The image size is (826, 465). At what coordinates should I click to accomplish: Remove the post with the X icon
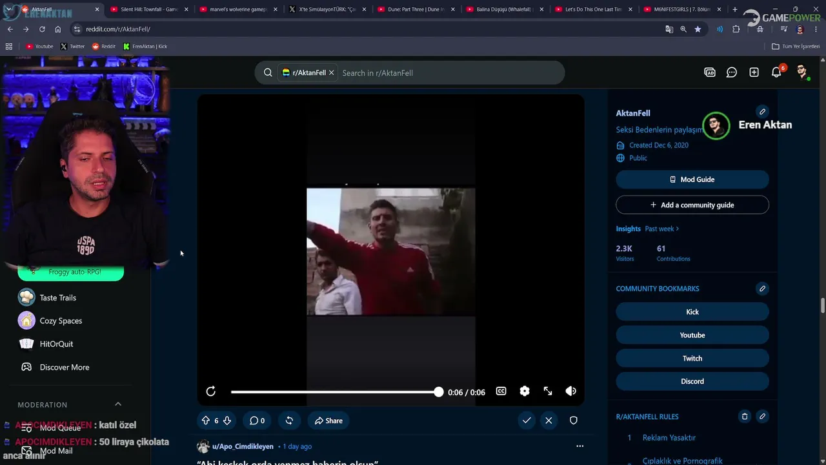(549, 420)
